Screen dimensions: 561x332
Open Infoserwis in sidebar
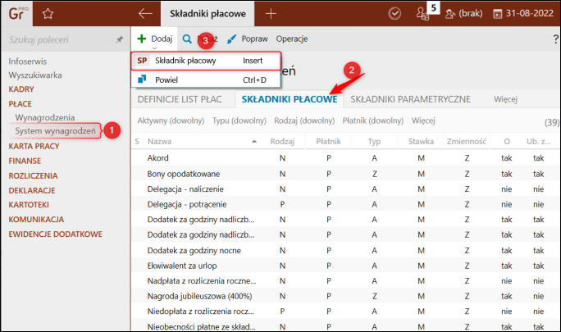pos(28,61)
